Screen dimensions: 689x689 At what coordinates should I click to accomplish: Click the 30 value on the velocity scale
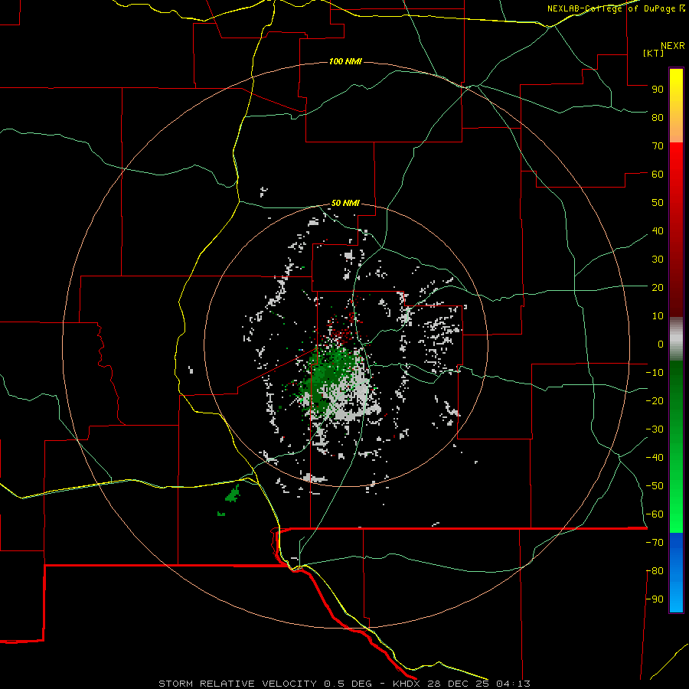658,260
